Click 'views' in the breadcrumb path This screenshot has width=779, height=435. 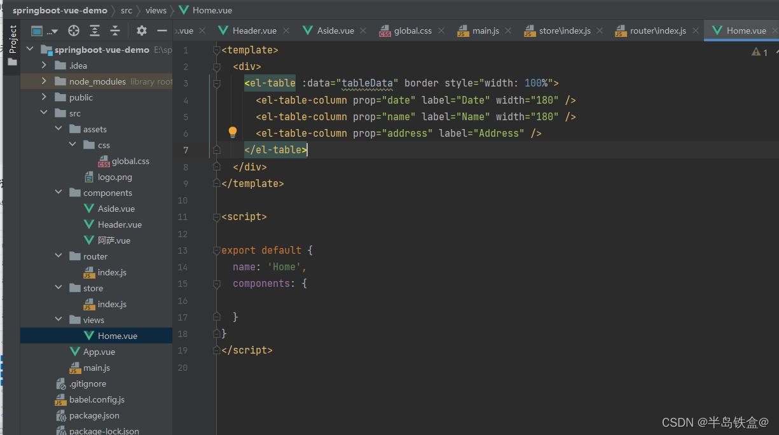point(156,10)
